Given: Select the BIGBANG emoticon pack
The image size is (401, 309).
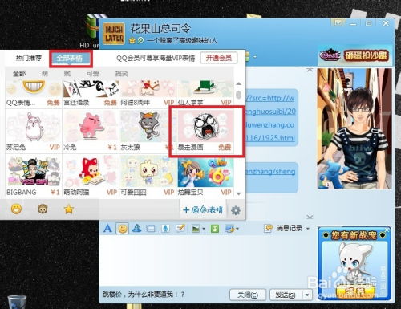Looking at the screenshot, I should point(34,176).
